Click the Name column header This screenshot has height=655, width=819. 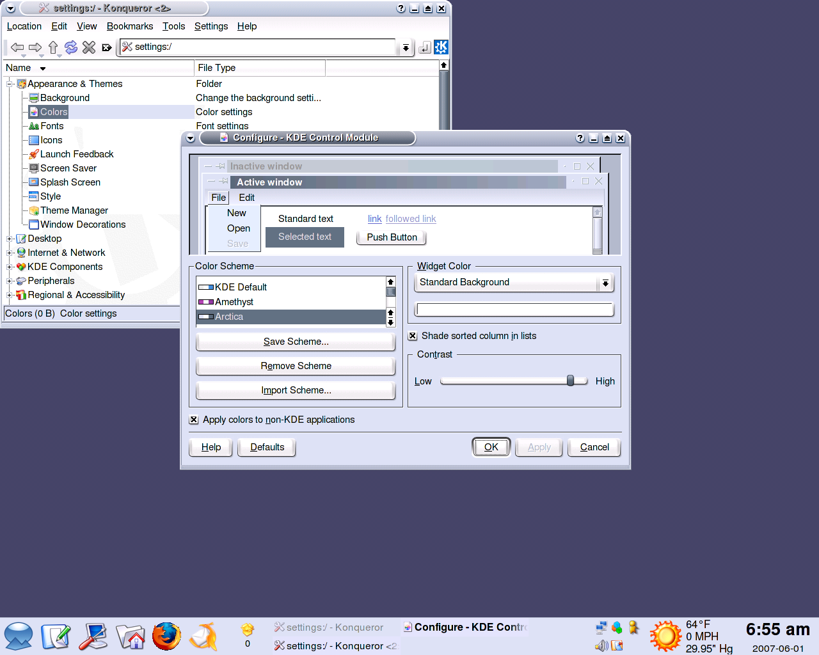[x=99, y=68]
